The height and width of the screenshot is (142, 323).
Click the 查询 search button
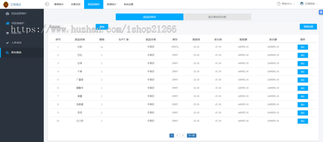pos(102,27)
